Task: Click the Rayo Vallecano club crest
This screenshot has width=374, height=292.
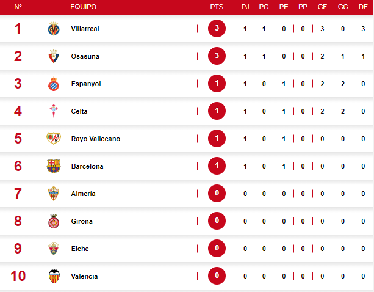Action: point(54,139)
